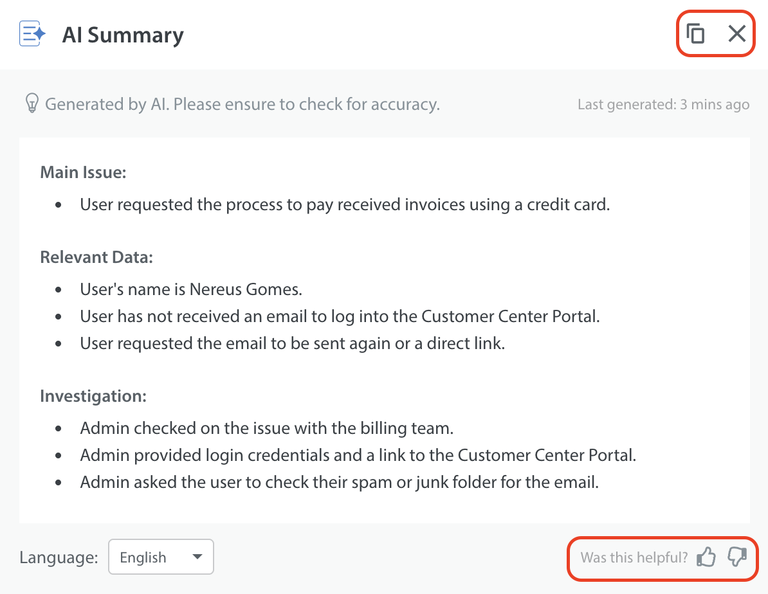Close the AI Summary panel

(x=737, y=33)
